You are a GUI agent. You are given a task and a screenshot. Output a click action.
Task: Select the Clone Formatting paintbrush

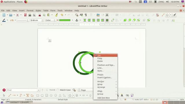click(x=57, y=15)
